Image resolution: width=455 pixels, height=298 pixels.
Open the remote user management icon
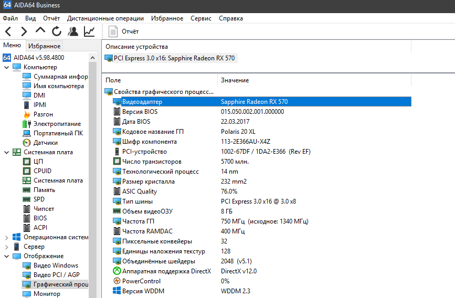click(x=73, y=31)
